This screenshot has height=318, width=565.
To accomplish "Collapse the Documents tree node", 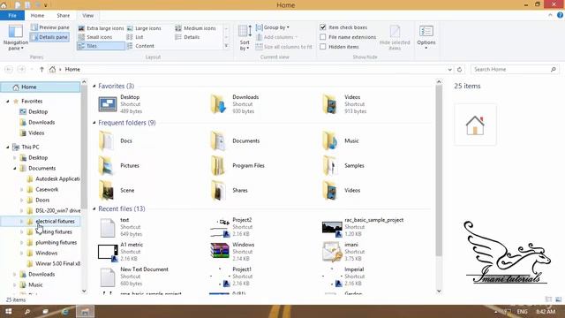I will pyautogui.click(x=15, y=169).
